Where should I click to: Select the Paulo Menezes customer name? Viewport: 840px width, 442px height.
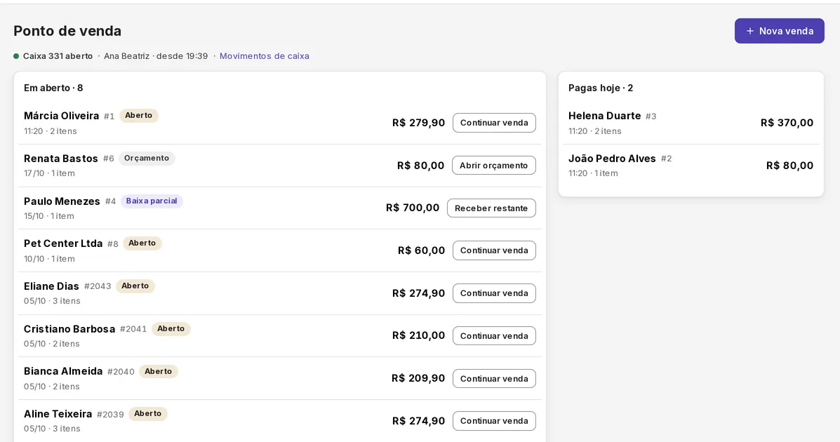[62, 201]
